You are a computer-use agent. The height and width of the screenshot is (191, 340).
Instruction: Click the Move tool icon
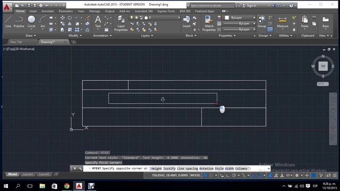click(x=63, y=18)
